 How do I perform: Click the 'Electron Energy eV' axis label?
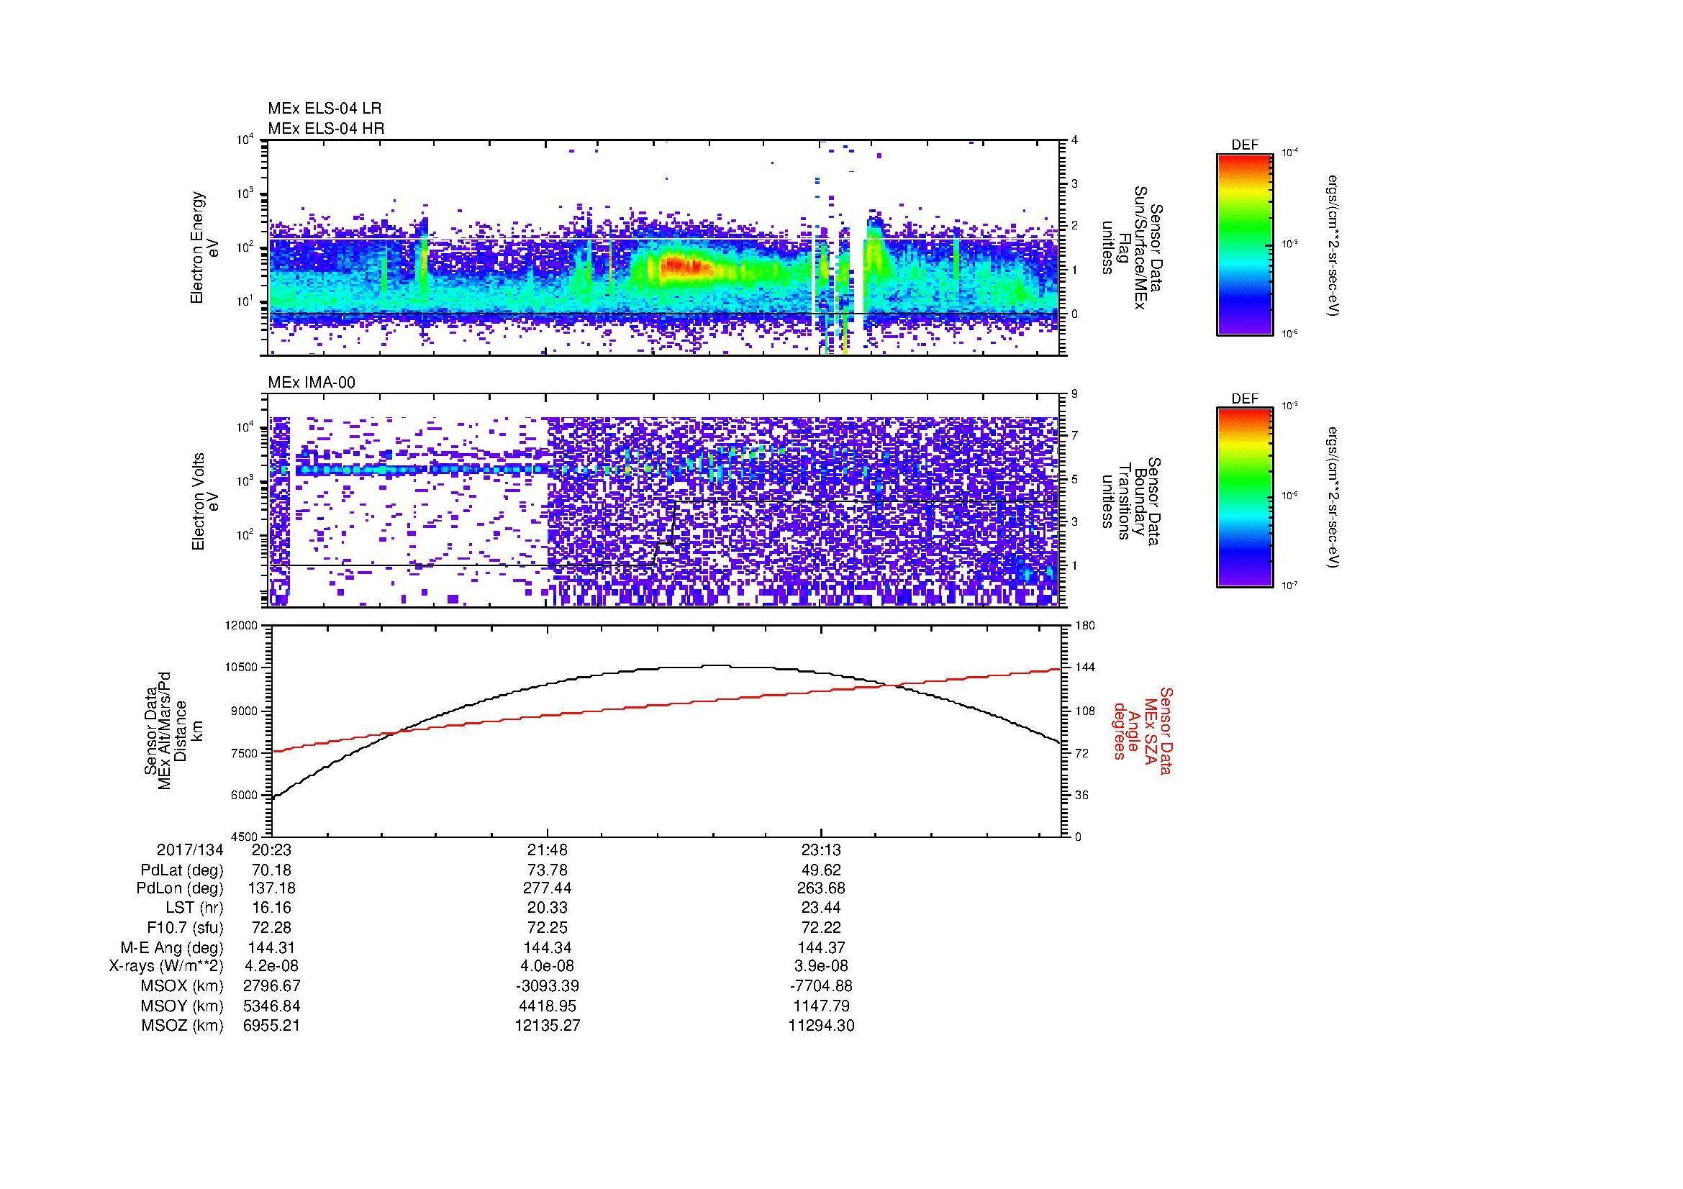point(204,247)
